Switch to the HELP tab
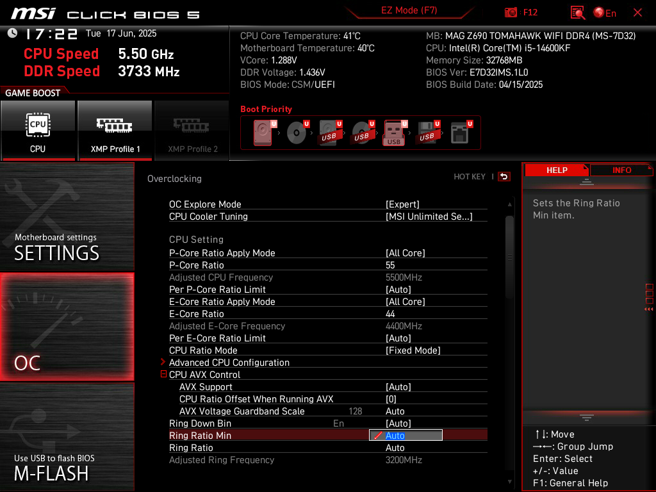The width and height of the screenshot is (656, 492). pos(557,170)
